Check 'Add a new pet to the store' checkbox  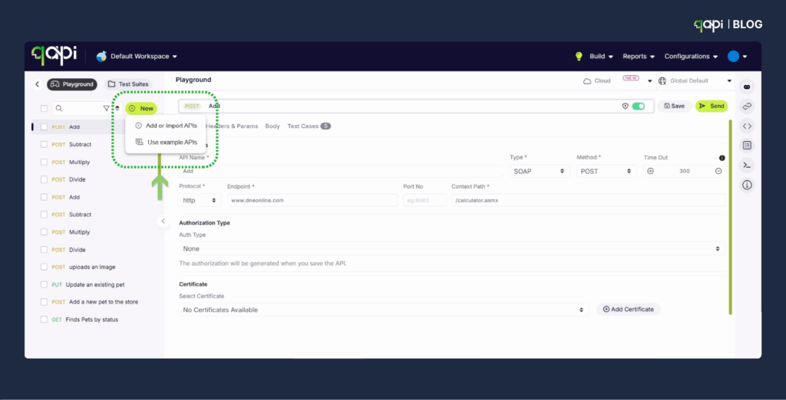coord(44,302)
